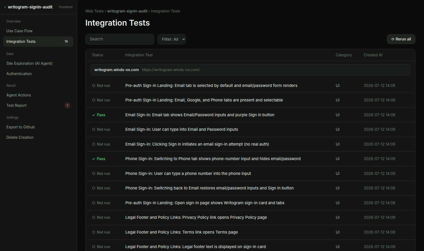Open the https://writogram.winds-os.com/ URL link

click(171, 70)
